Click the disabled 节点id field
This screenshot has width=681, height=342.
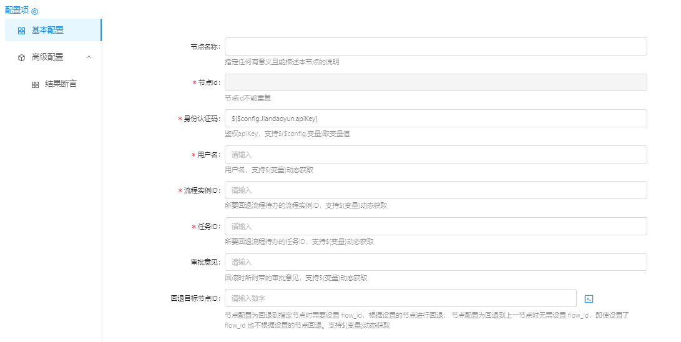tap(435, 82)
